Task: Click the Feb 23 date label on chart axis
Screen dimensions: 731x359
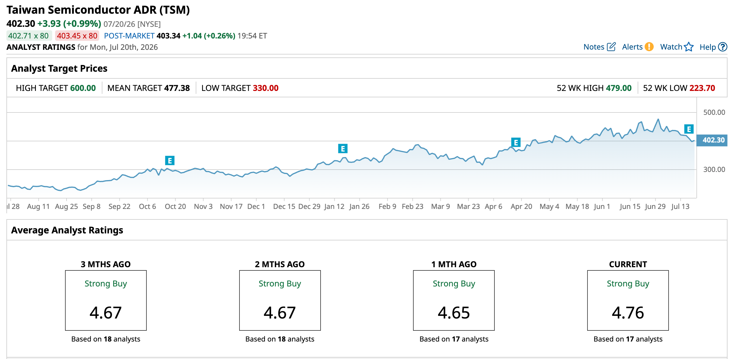Action: (x=412, y=207)
